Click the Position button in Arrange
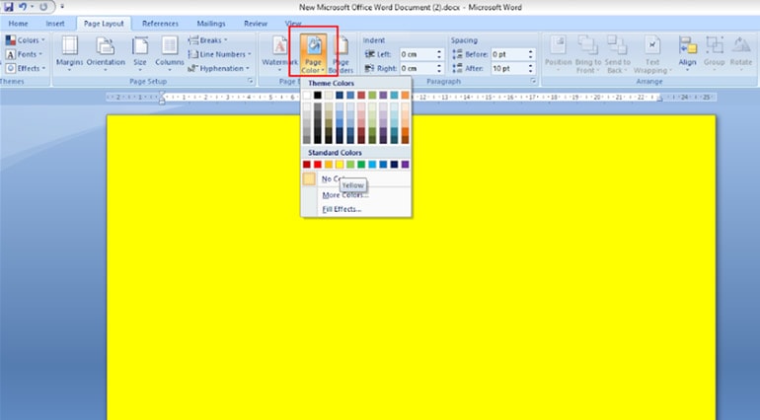 [559, 54]
